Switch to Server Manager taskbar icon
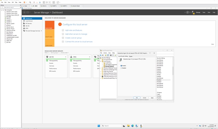 [137, 126]
